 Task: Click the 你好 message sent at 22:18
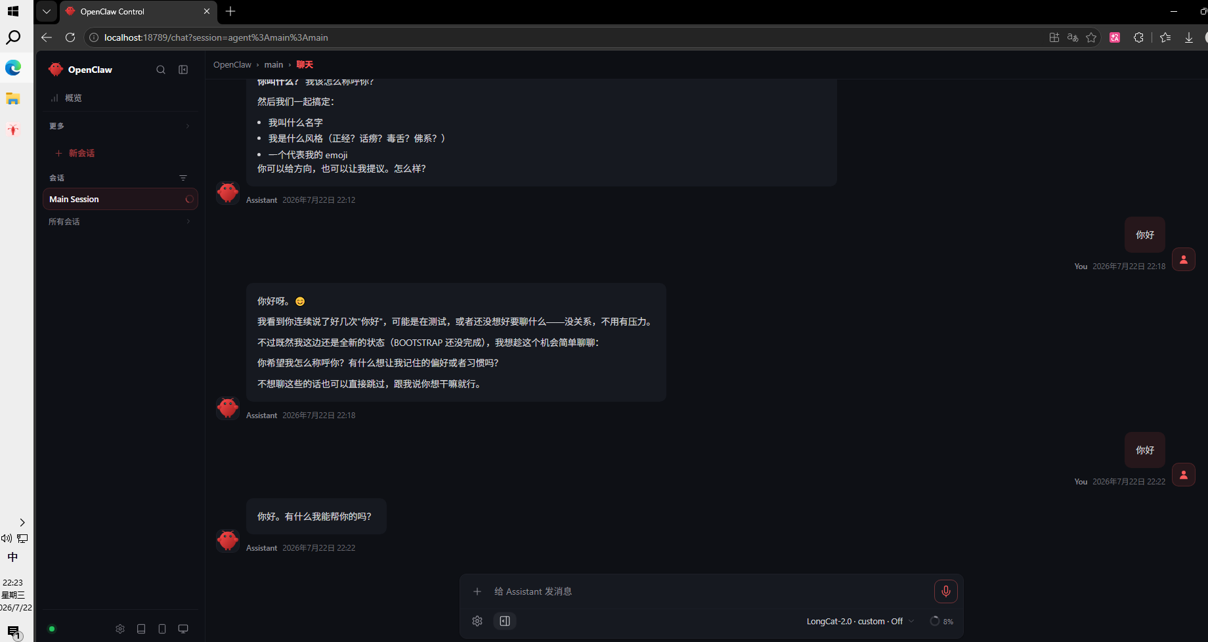(x=1145, y=234)
